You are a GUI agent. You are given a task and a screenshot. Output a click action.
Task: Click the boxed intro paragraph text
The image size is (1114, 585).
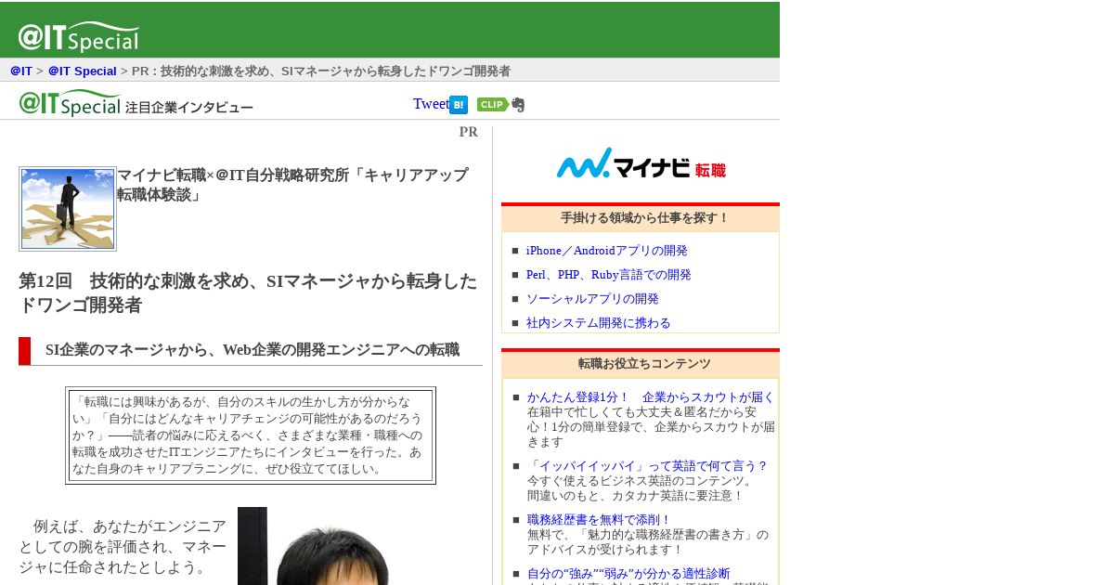[251, 435]
